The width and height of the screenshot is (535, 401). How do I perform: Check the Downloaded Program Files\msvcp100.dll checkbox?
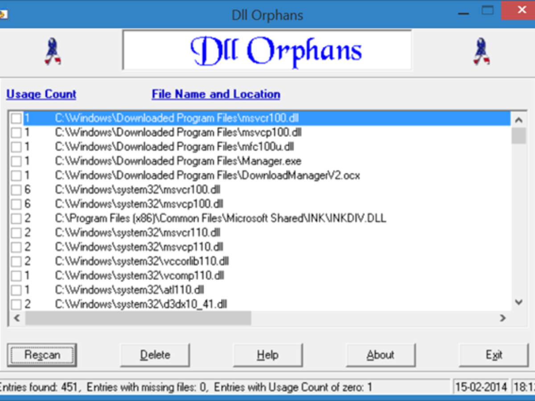16,133
